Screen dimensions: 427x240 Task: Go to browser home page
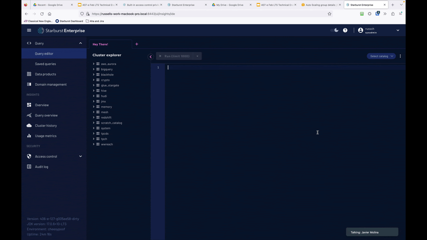coord(49,14)
